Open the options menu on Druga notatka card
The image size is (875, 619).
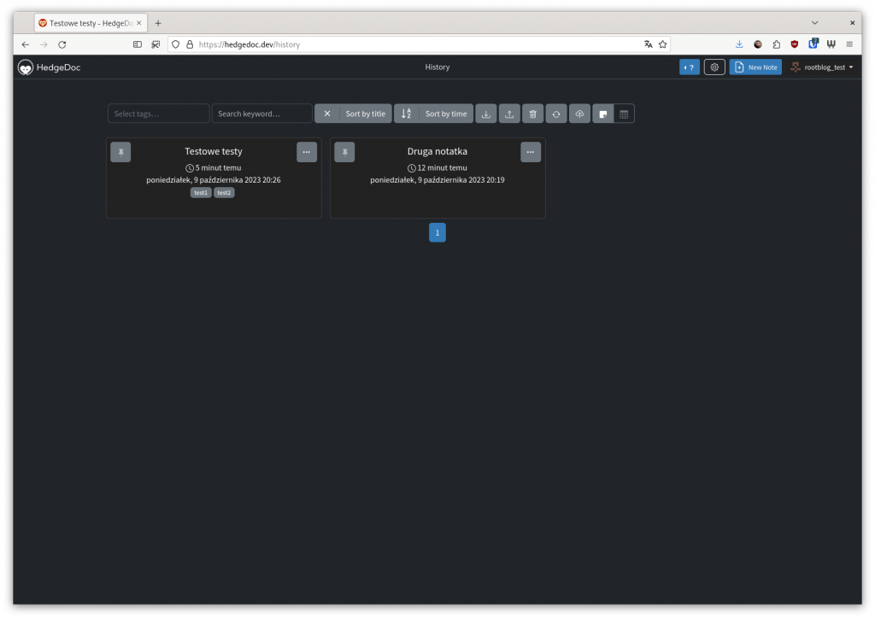tap(531, 152)
